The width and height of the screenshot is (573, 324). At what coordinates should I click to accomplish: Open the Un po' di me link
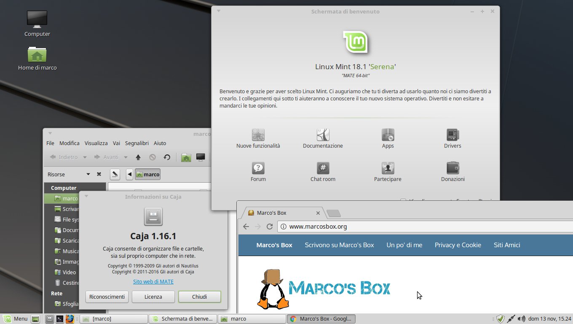(x=404, y=245)
